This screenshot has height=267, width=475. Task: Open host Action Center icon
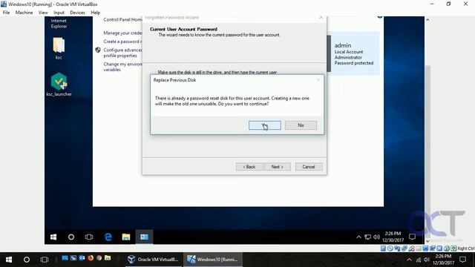coord(463,260)
